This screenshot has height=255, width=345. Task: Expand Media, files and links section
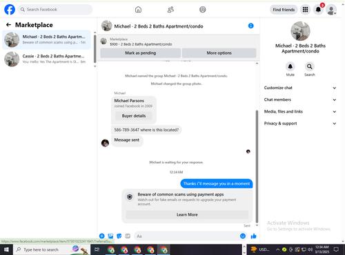[300, 111]
